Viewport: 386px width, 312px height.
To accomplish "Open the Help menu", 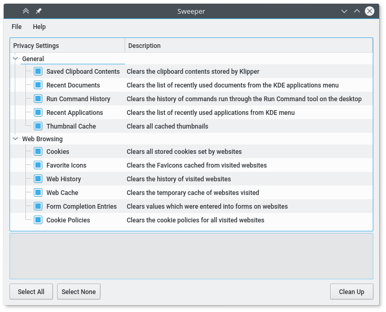I will pos(39,27).
